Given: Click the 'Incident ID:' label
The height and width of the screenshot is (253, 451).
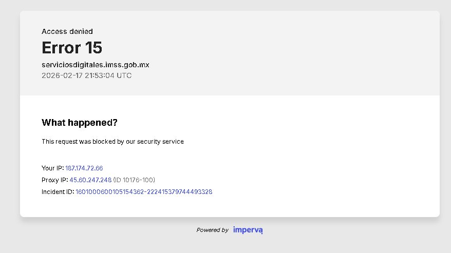Looking at the screenshot, I should [x=58, y=192].
